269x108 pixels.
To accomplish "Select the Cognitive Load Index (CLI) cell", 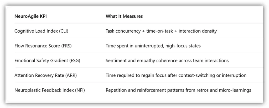I will click(x=41, y=31).
